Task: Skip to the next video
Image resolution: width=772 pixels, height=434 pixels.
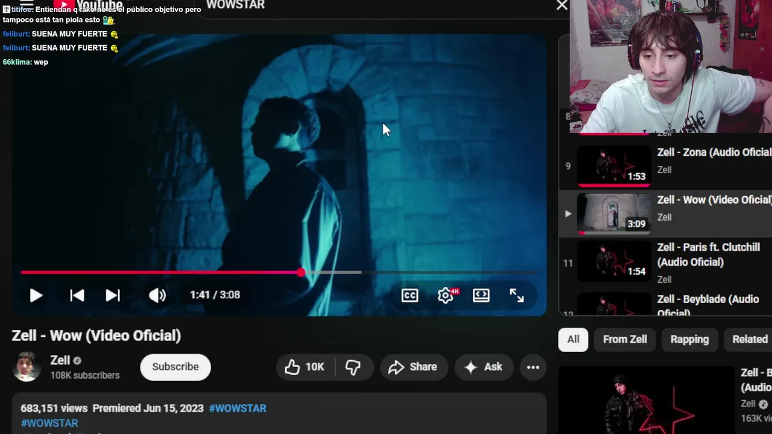Action: click(x=113, y=295)
